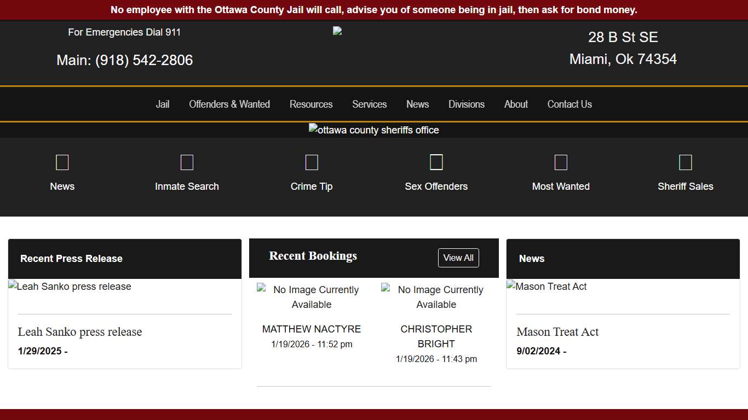The image size is (748, 420).
Task: Open the Resources navigation dropdown
Action: pos(311,104)
